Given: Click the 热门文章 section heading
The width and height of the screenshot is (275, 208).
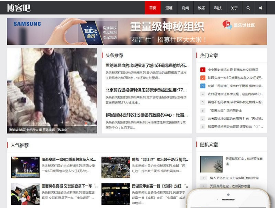Looking at the screenshot, I should click(209, 55).
